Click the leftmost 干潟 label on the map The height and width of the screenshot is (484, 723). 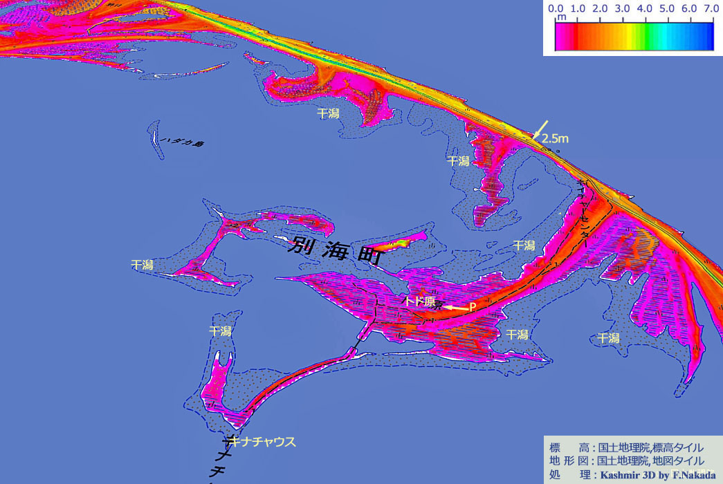pyautogui.click(x=142, y=264)
